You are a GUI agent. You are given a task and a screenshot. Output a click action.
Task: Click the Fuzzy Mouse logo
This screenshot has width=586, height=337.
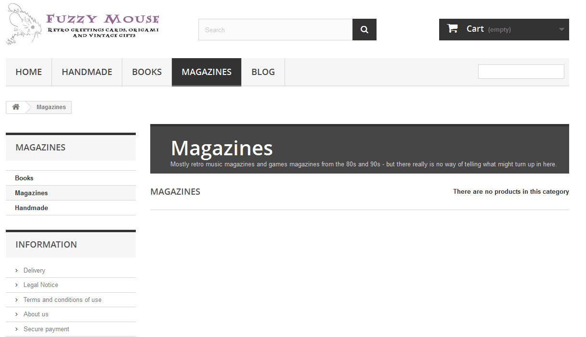82,25
